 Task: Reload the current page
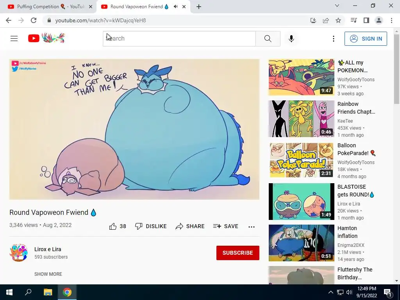(x=34, y=20)
